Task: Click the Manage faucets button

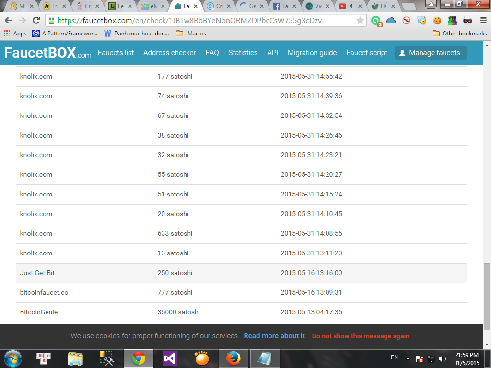Action: [x=431, y=53]
